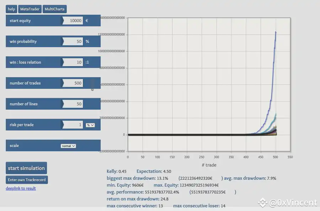Screen dimensions: 320x211
Task: Click Enter own Trackrecord button
Action: coord(27,180)
